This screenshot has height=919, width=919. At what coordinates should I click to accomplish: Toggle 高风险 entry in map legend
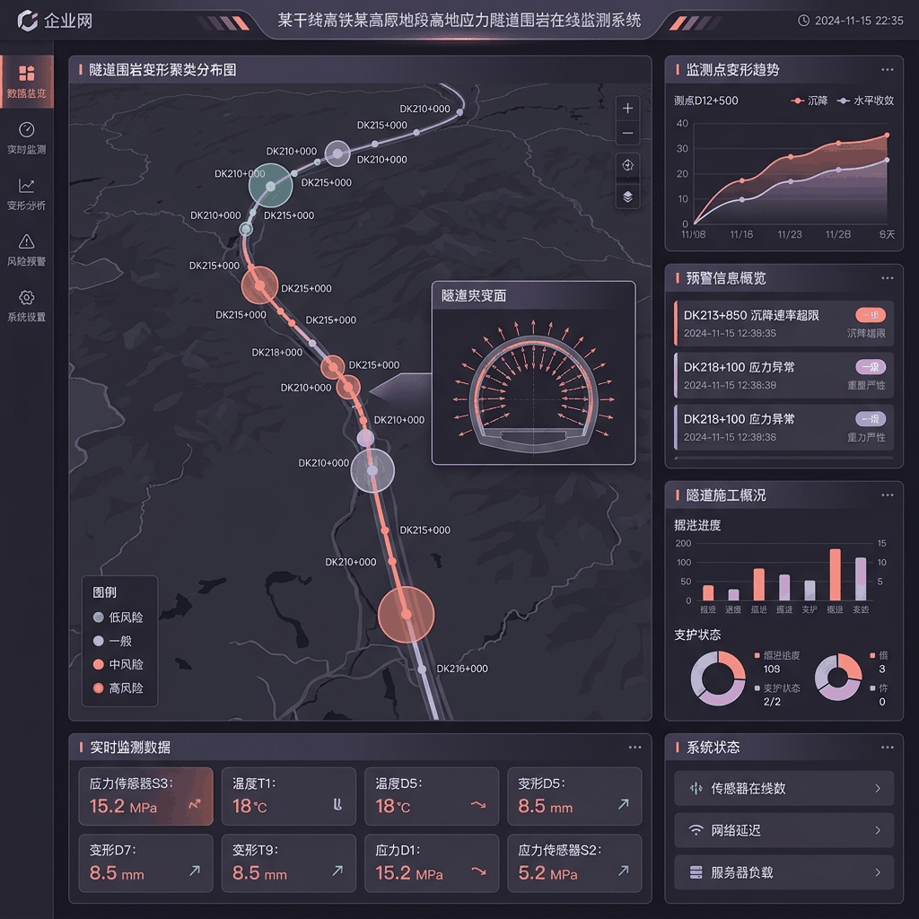click(118, 688)
